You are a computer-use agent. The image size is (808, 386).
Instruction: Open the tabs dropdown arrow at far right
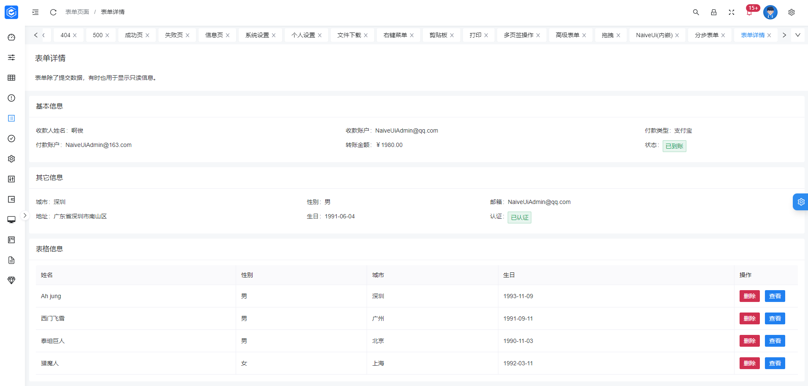(x=797, y=35)
